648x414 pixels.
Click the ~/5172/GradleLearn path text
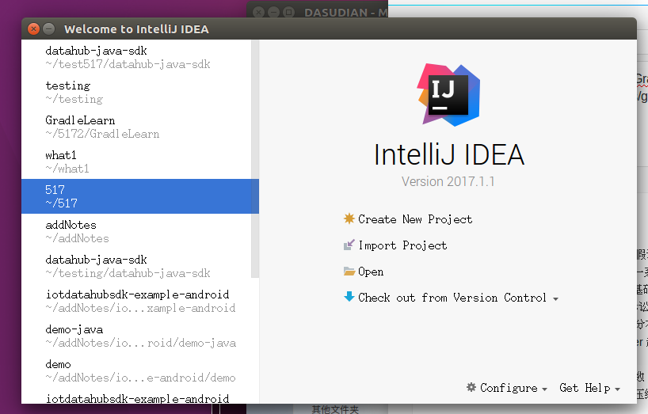pyautogui.click(x=102, y=134)
